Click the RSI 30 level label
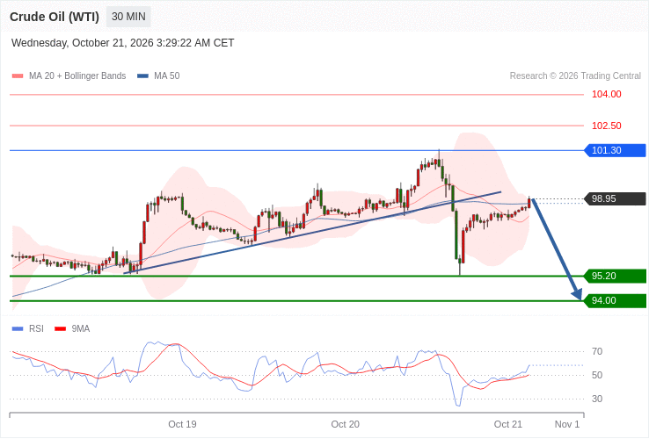The image size is (649, 439). (x=597, y=399)
